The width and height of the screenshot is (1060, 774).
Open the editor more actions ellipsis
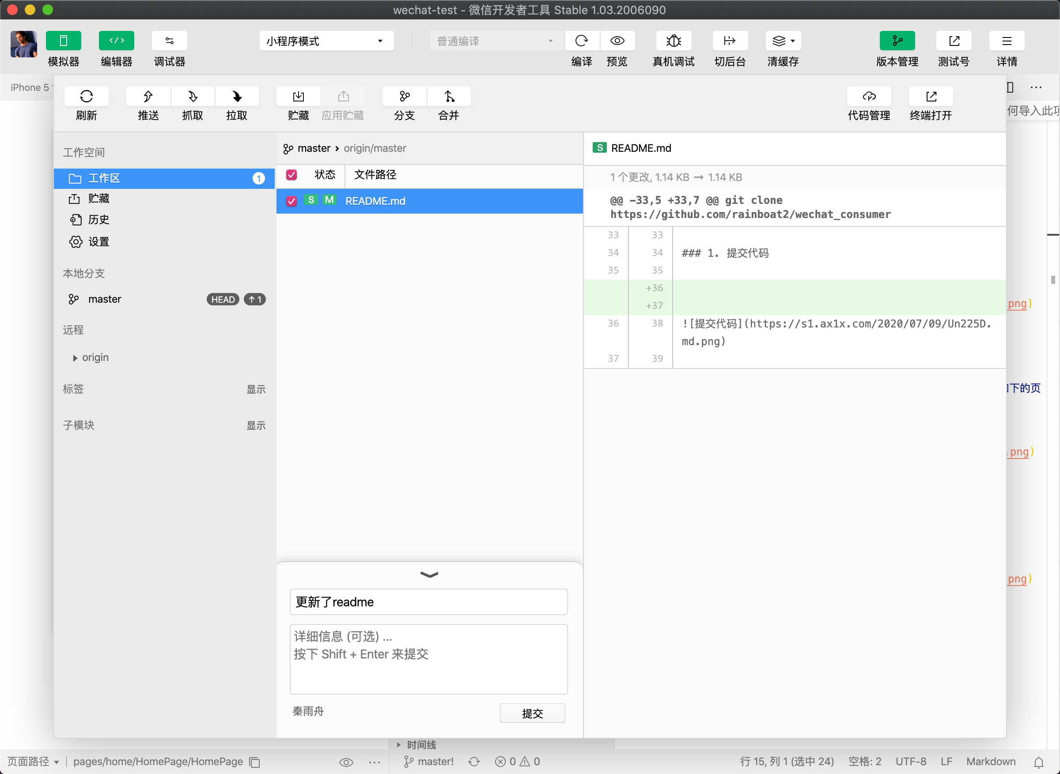tap(1036, 88)
